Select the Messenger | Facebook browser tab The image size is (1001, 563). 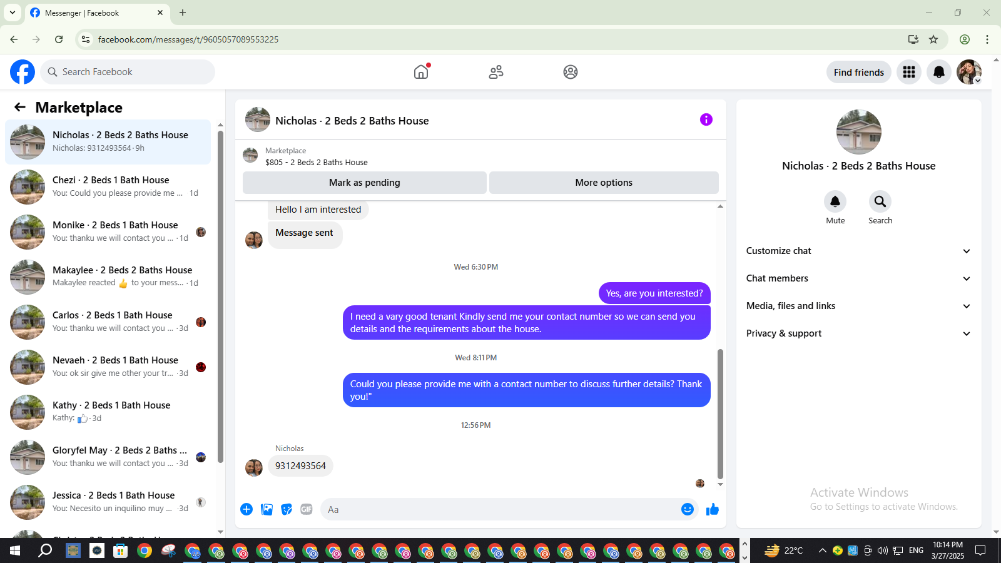(97, 13)
